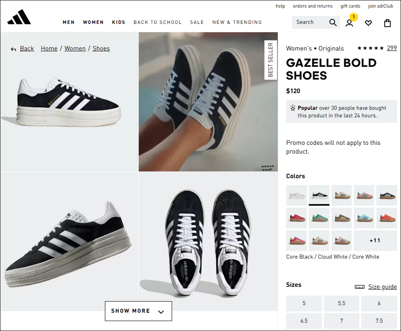Viewport: 401px width, 331px height.
Task: Open the shopping bag icon
Action: [387, 23]
